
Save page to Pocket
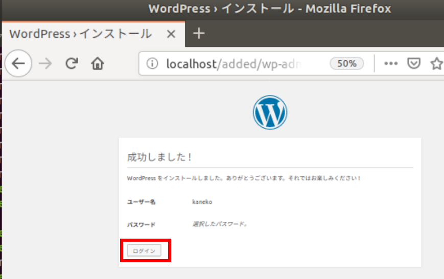(x=414, y=63)
